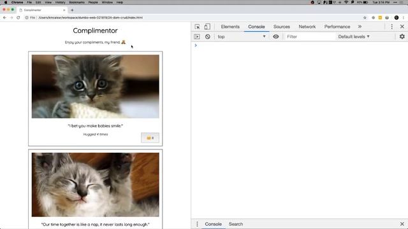
Task: Click the "Hugged 4 times" text
Action: click(96, 134)
